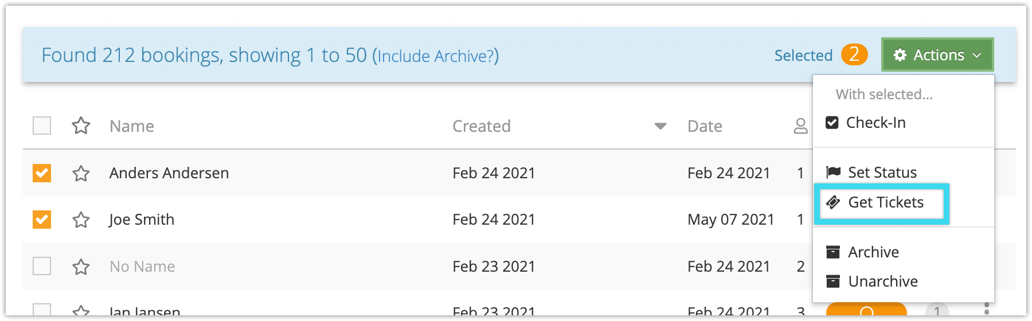Click the Include Archive? link
The width and height of the screenshot is (1032, 321).
(435, 56)
